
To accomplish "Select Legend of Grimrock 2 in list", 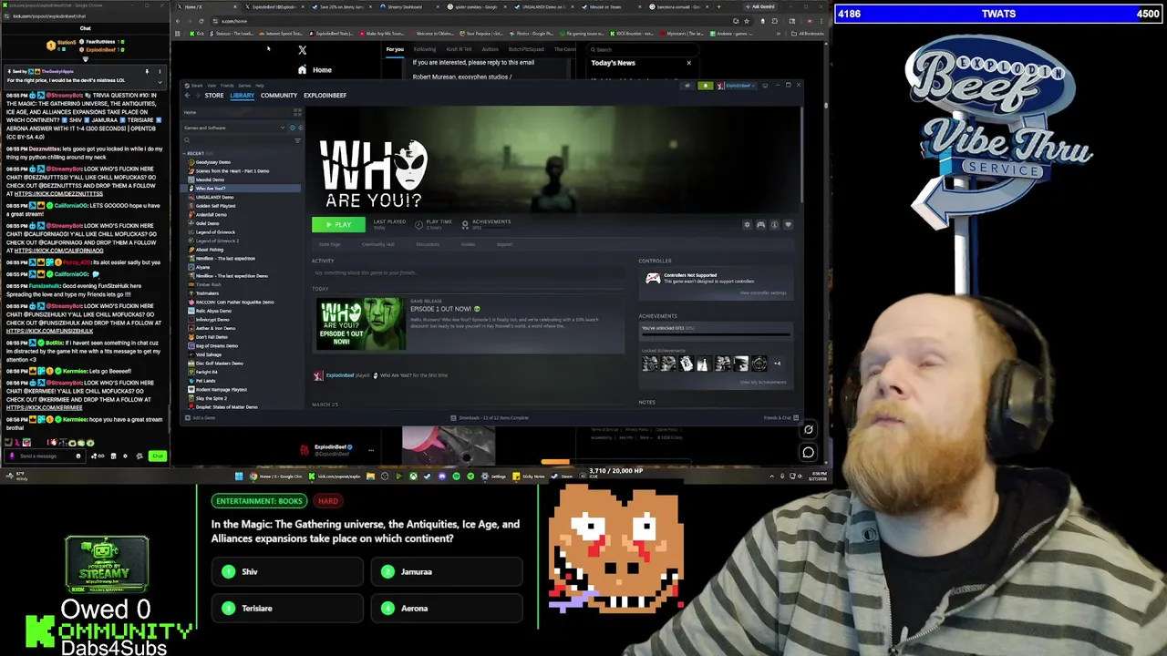I will (x=217, y=241).
